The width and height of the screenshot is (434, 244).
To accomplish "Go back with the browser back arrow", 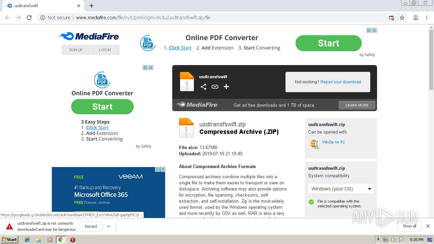I will click(x=7, y=18).
